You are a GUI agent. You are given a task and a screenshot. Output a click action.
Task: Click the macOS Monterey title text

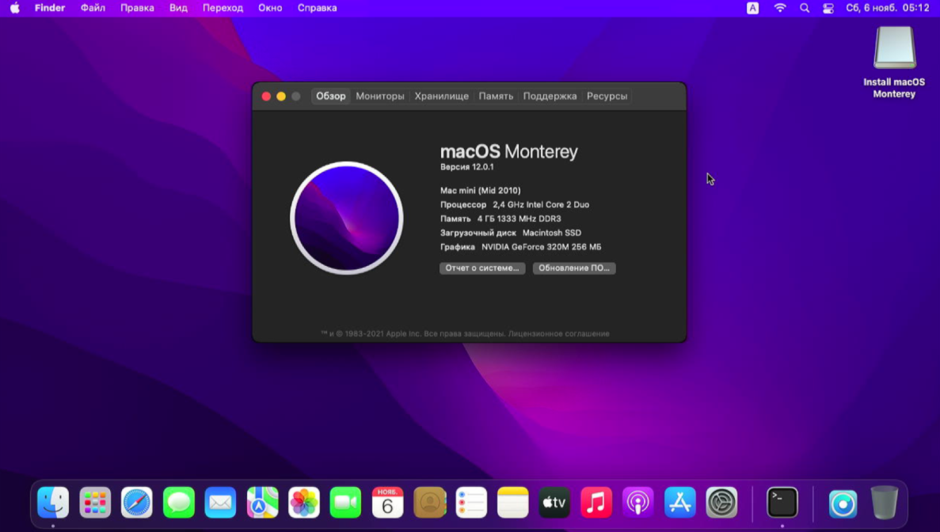tap(509, 151)
